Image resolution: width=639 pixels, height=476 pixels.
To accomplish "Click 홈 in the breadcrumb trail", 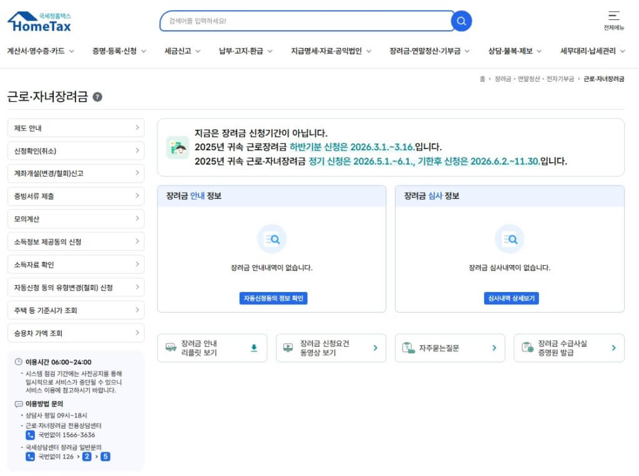I will click(x=482, y=79).
